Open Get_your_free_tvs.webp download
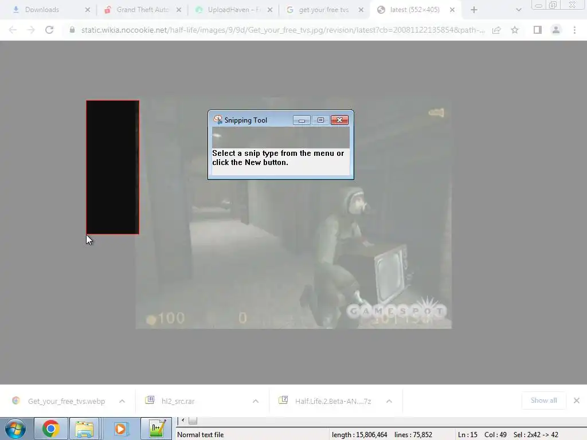This screenshot has width=587, height=440. point(66,401)
